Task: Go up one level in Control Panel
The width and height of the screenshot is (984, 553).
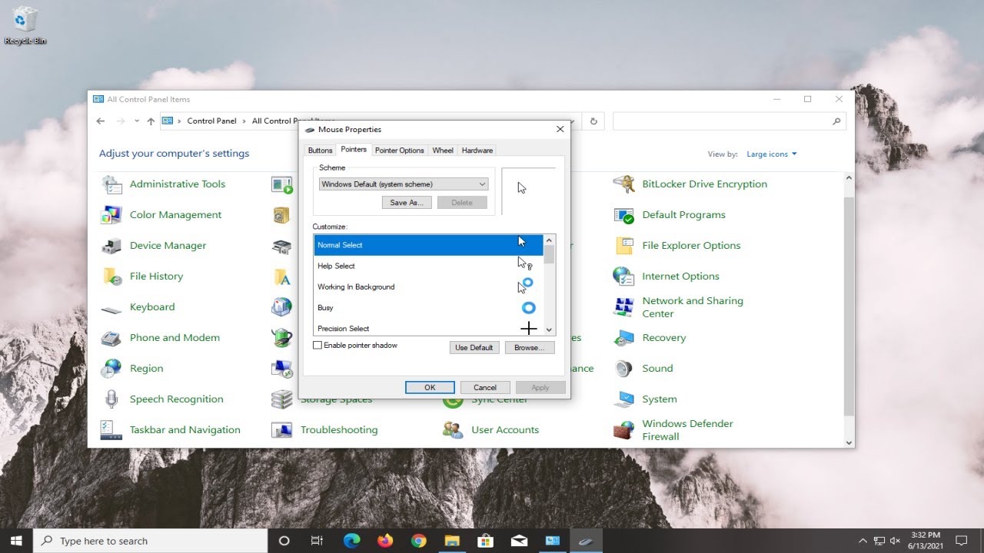Action: click(x=151, y=121)
